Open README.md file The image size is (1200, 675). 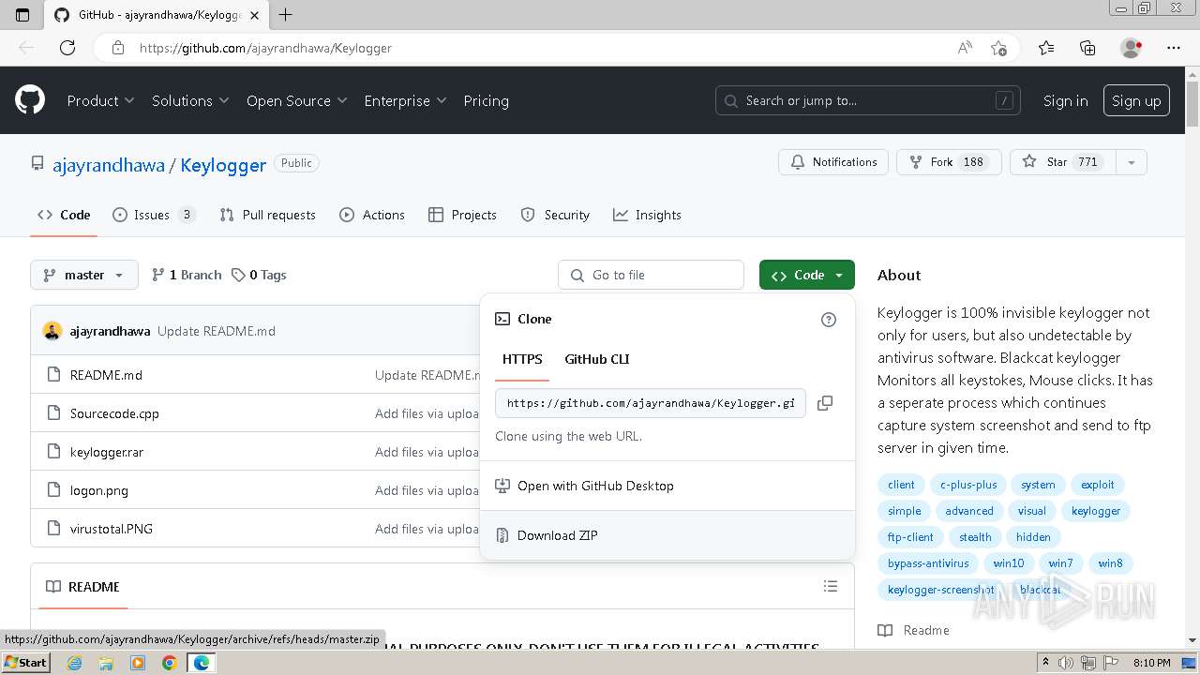tap(106, 375)
